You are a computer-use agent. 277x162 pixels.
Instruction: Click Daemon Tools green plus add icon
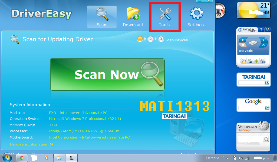256,61
